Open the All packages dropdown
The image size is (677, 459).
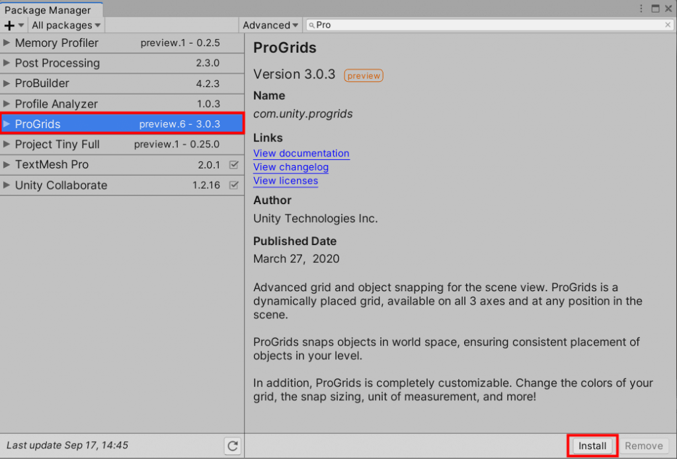click(64, 25)
